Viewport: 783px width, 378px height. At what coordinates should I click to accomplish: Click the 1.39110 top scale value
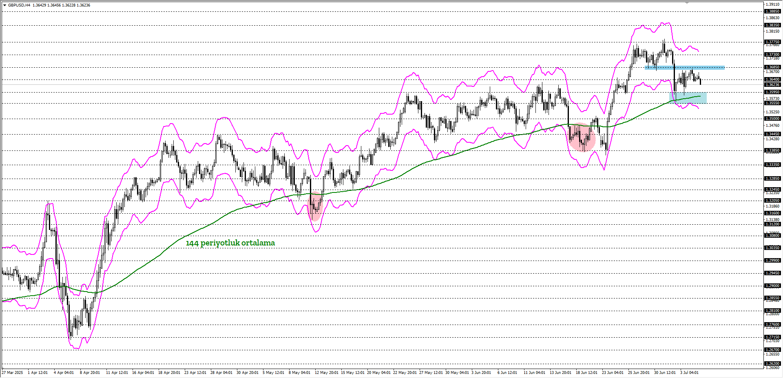[x=773, y=4]
